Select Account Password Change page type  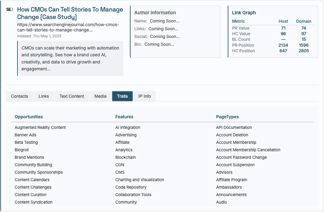[241, 157]
